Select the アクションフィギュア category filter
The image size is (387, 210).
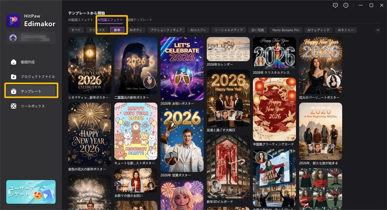[167, 30]
